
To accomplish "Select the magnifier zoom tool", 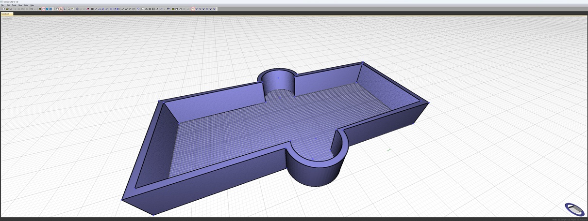I will coord(65,9).
